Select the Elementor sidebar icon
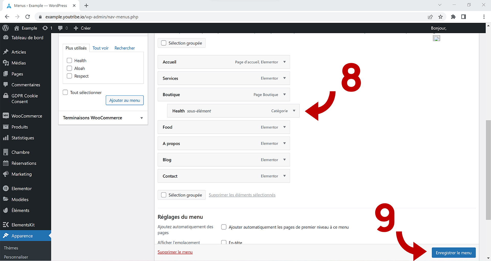The height and width of the screenshot is (261, 491). click(x=6, y=188)
